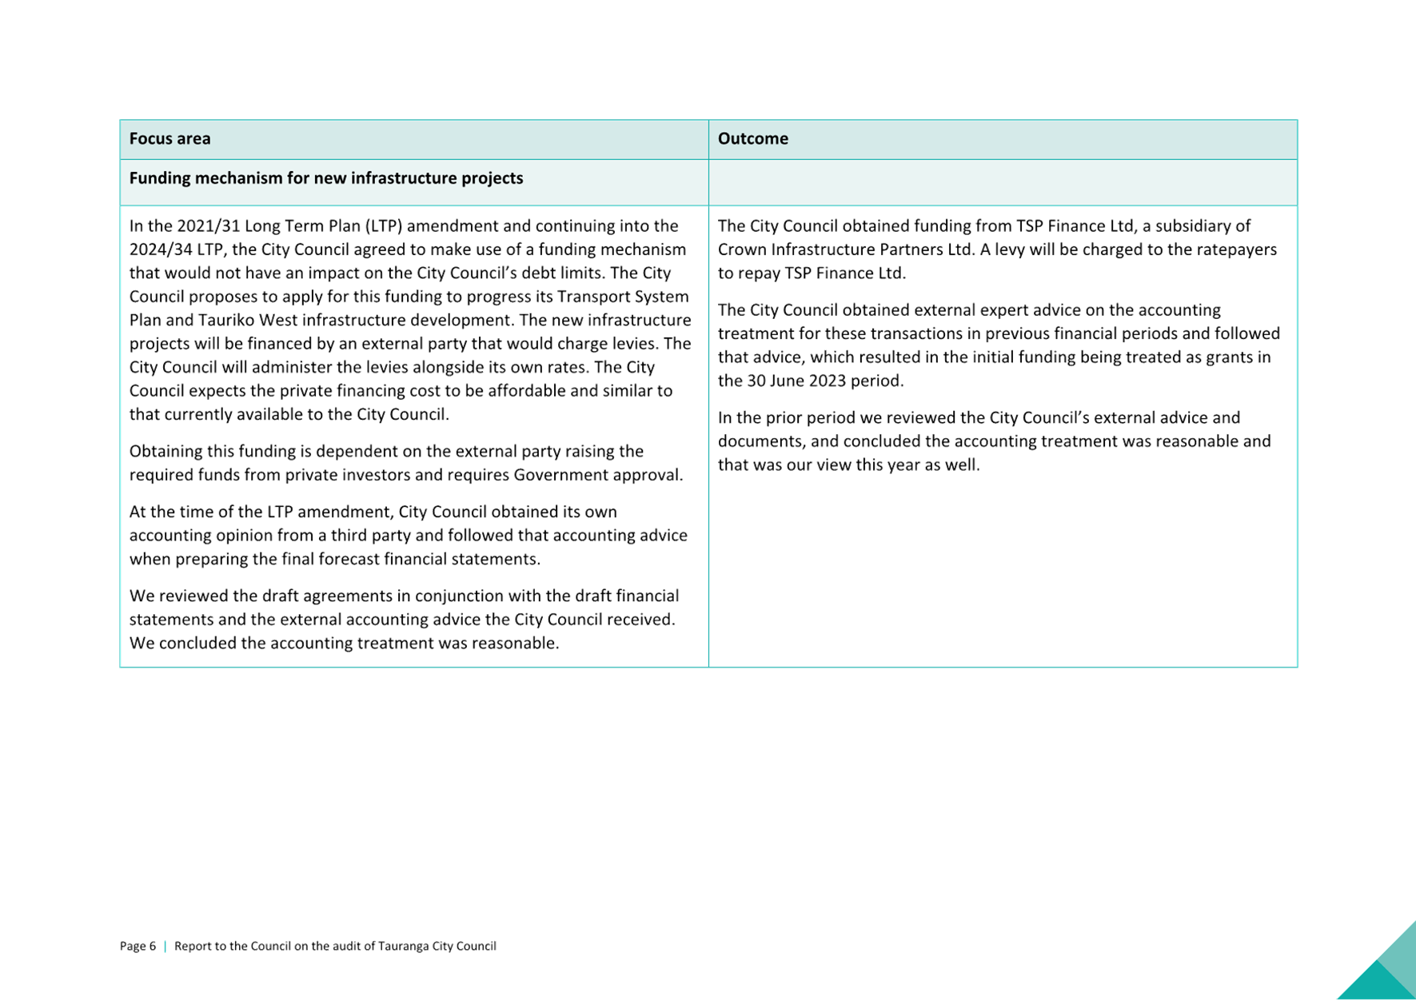Click the paragraph starting "We reviewed the draft agreements"
The height and width of the screenshot is (1001, 1416).
pyautogui.click(x=403, y=619)
